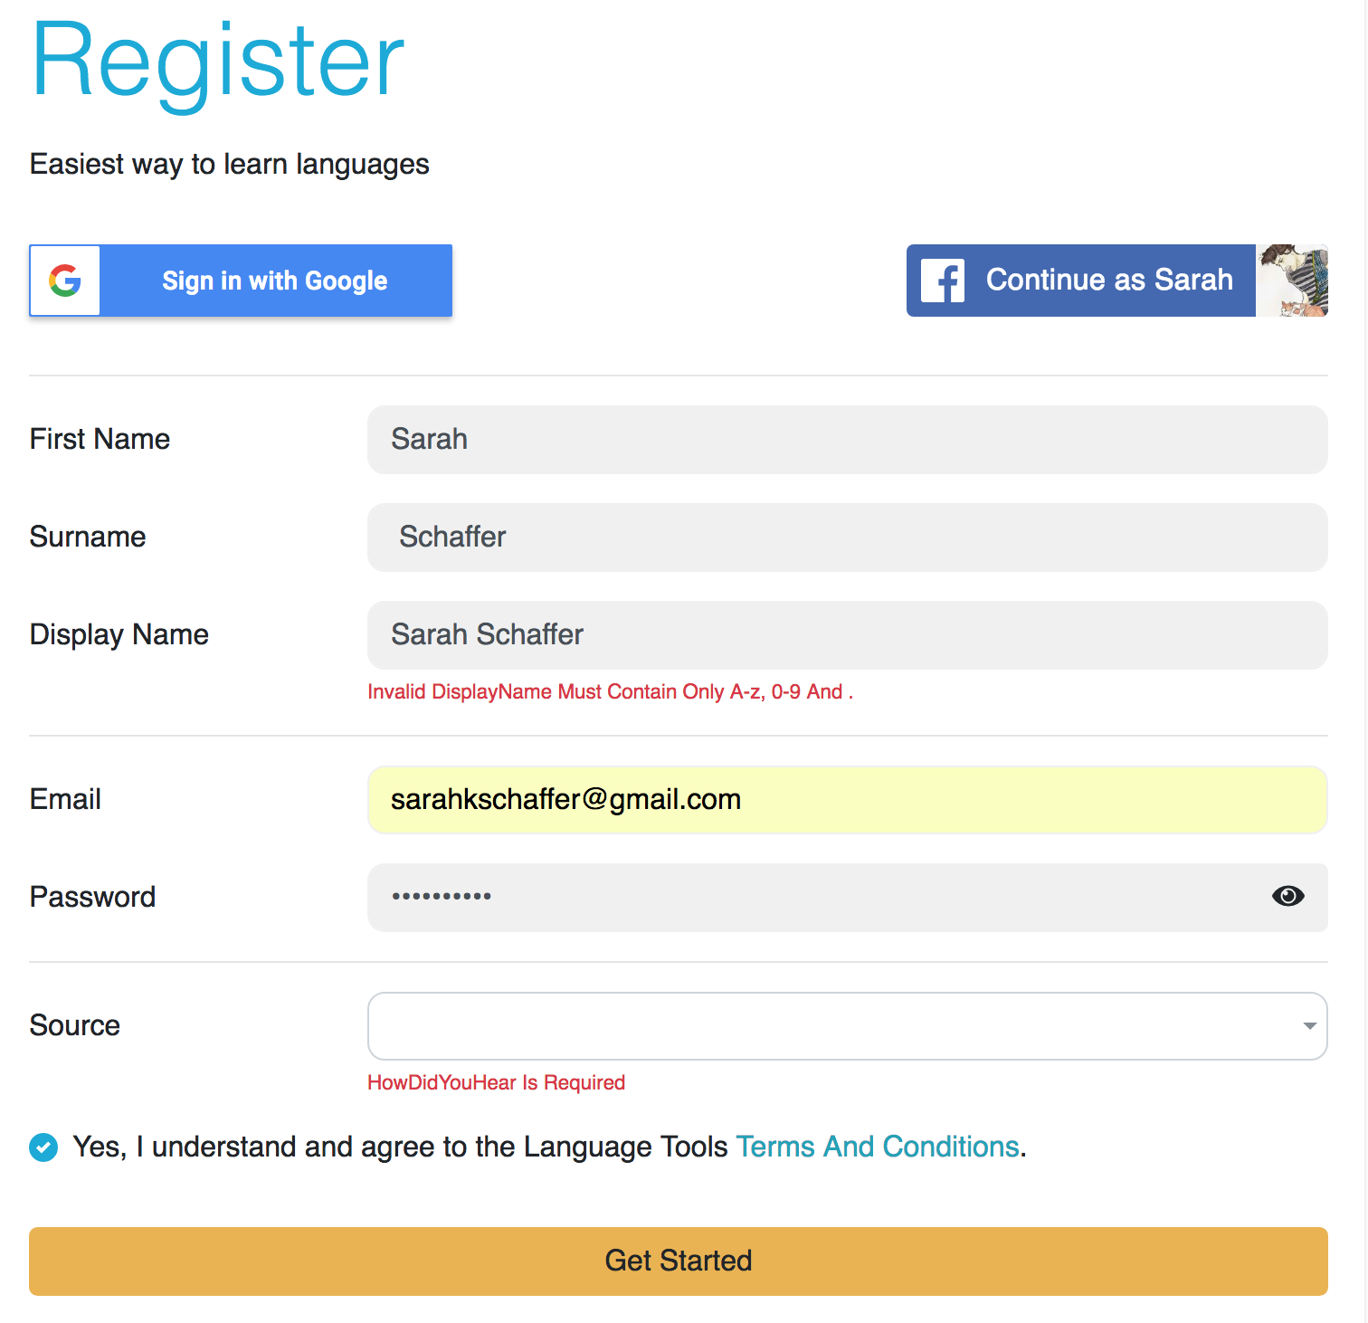
Task: Click the Register page heading
Action: (x=217, y=62)
